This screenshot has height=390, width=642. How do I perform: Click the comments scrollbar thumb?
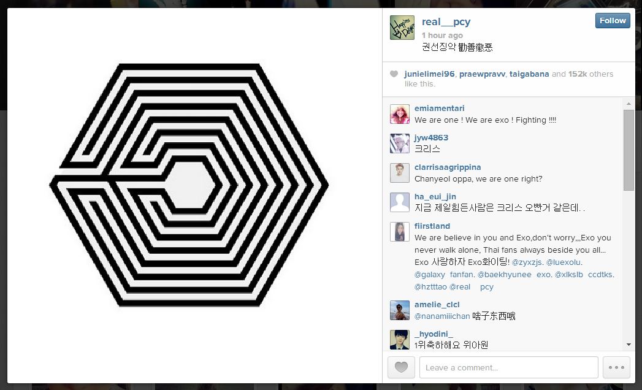point(629,150)
